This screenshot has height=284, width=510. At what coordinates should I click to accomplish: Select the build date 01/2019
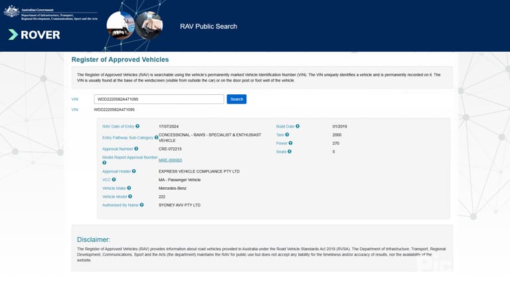pyautogui.click(x=339, y=126)
